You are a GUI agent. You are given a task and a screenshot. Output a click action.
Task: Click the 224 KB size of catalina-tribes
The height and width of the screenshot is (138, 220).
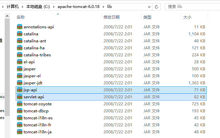[199, 55]
